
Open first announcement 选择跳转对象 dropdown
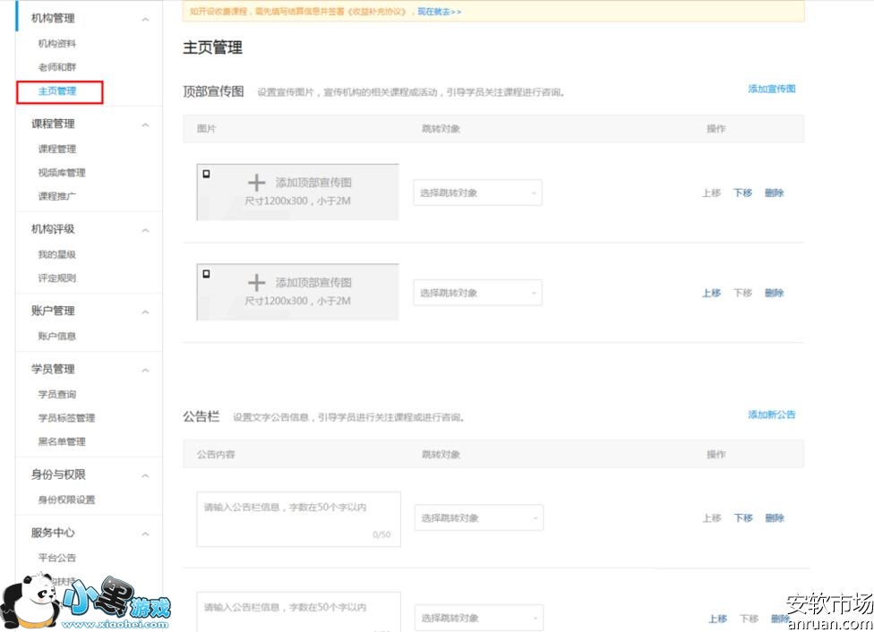click(x=478, y=518)
